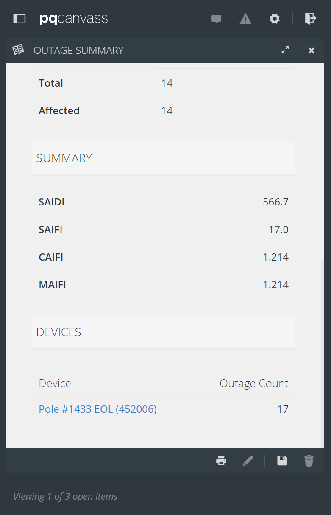331x515 pixels.
Task: Edit the outage summary with the pencil icon
Action: coord(248,460)
